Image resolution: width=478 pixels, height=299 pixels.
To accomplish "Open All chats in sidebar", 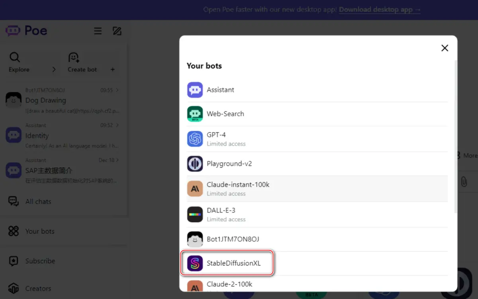I will [63, 201].
